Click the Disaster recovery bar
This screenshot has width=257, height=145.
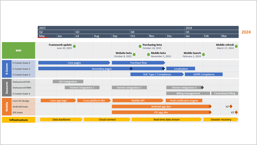coord(221,120)
